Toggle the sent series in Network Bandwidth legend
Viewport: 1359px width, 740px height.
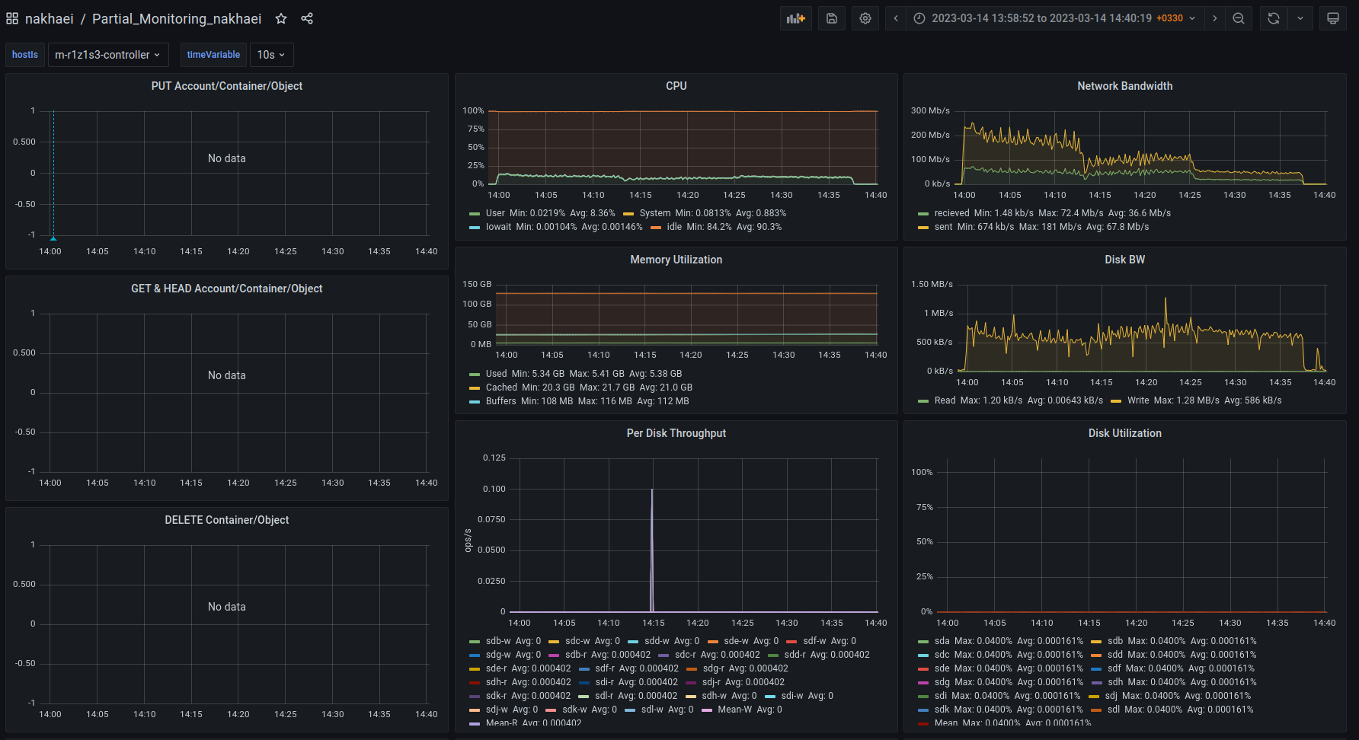pyautogui.click(x=943, y=227)
